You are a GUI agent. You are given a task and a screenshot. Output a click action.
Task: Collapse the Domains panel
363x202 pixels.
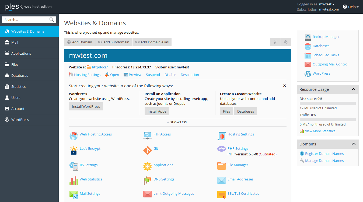click(x=353, y=144)
